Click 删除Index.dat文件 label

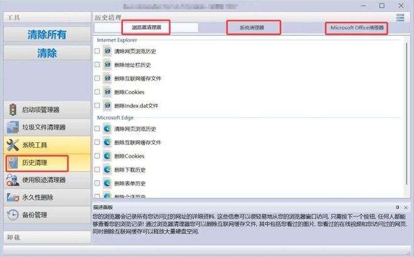coord(136,106)
